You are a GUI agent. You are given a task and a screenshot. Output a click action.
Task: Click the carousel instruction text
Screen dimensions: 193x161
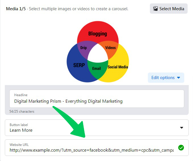coord(79,9)
